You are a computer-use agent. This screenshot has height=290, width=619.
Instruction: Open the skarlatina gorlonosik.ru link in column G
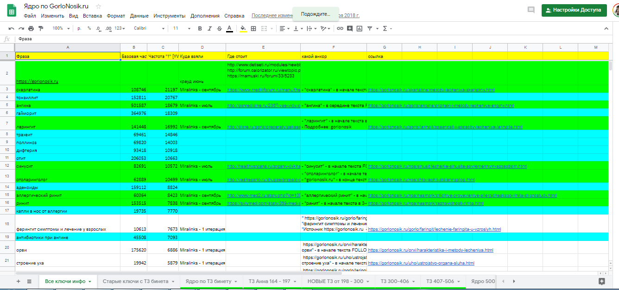point(431,89)
